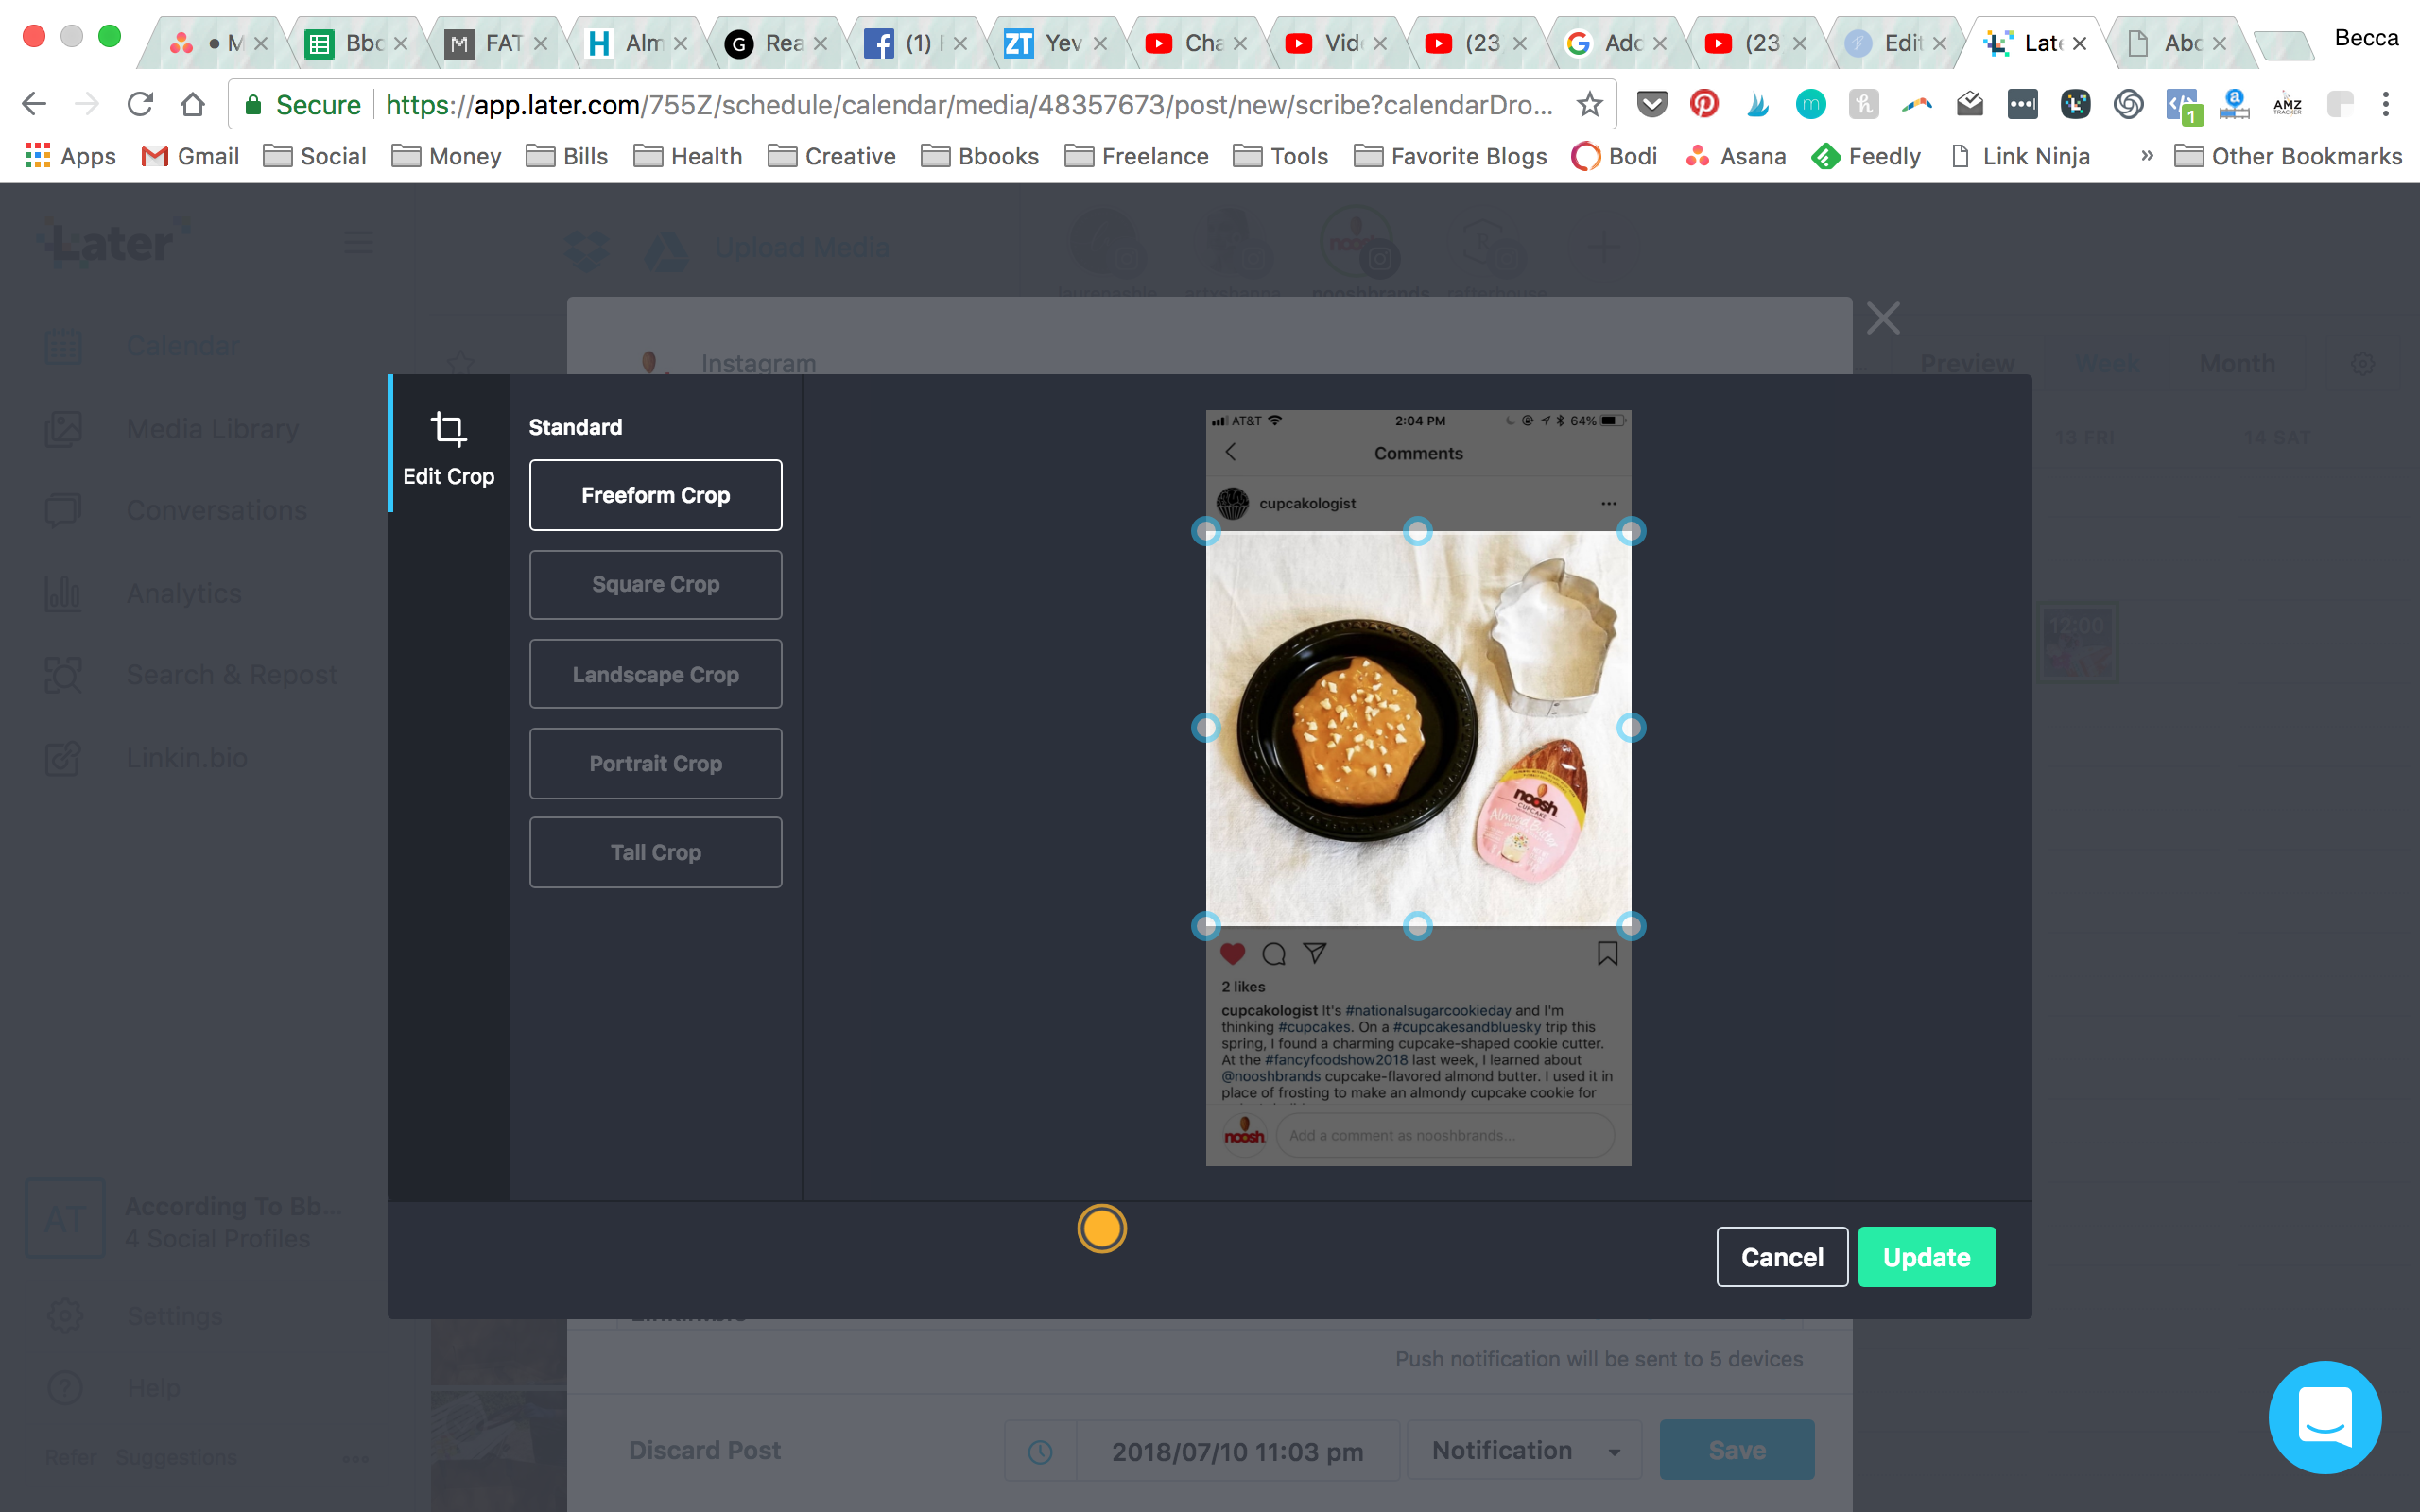Open Gmail bookmark
Image resolution: width=2420 pixels, height=1512 pixels.
(x=190, y=156)
